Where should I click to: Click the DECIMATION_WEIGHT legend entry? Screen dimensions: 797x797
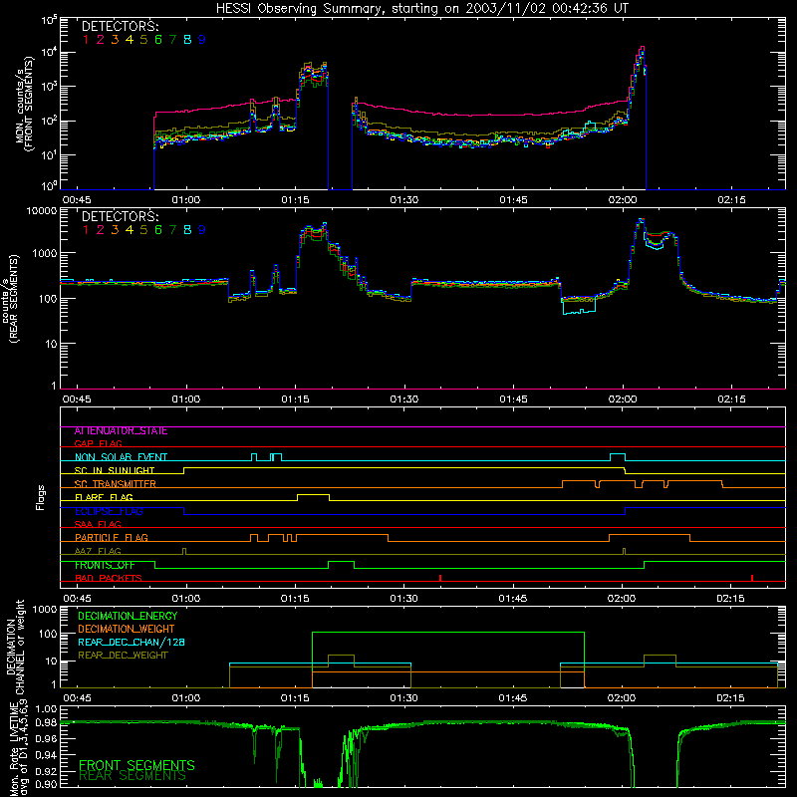click(x=127, y=629)
